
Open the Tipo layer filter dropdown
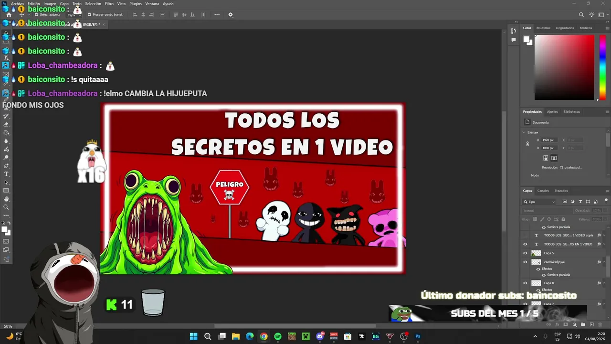point(539,202)
